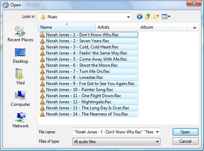Click VLC icon of Painter Song.flac
204x151 pixels.
[42, 90]
